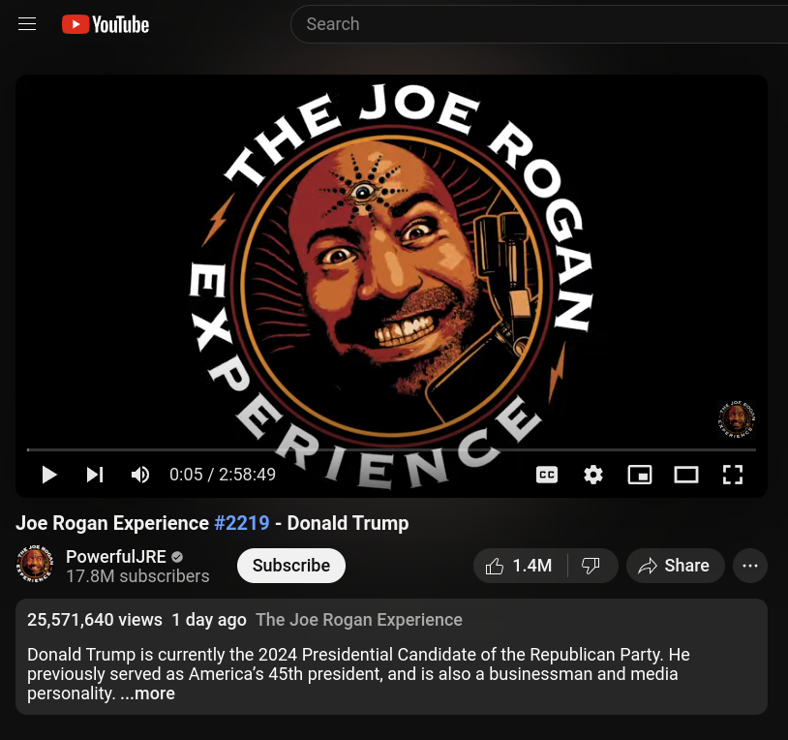Expand the description with ...more
788x740 pixels.
tap(148, 694)
